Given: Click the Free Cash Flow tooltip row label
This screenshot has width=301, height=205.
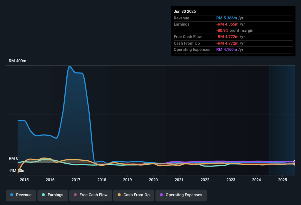Looking at the screenshot, I should pos(188,37).
